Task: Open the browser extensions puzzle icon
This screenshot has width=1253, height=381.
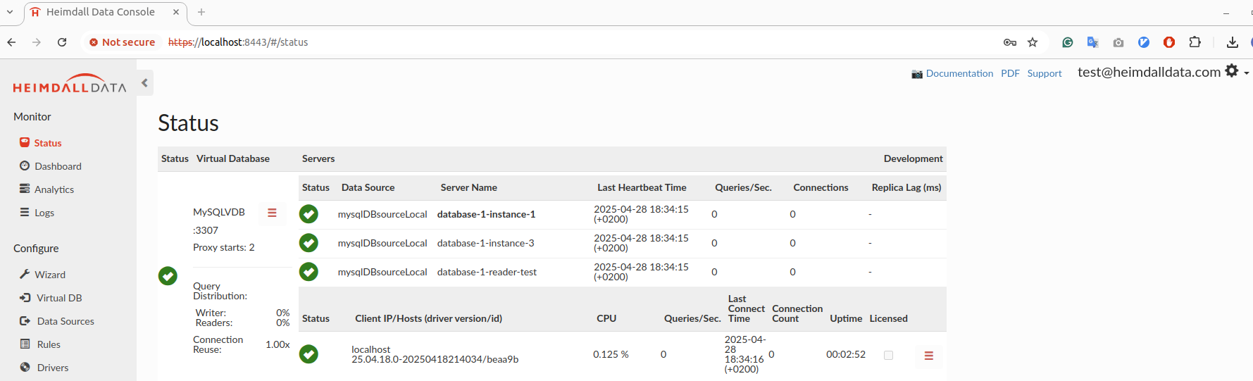Action: tap(1195, 42)
